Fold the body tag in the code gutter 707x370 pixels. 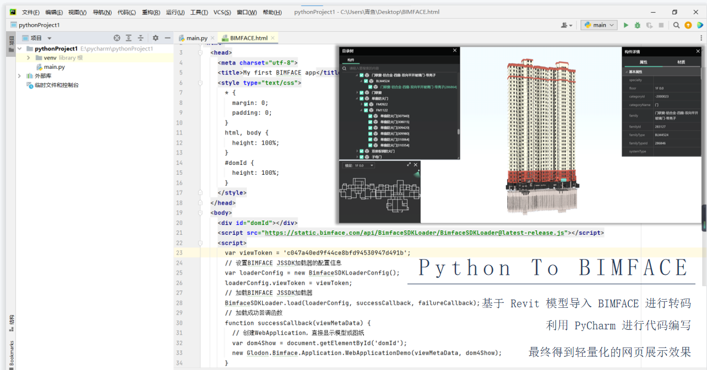click(x=202, y=213)
